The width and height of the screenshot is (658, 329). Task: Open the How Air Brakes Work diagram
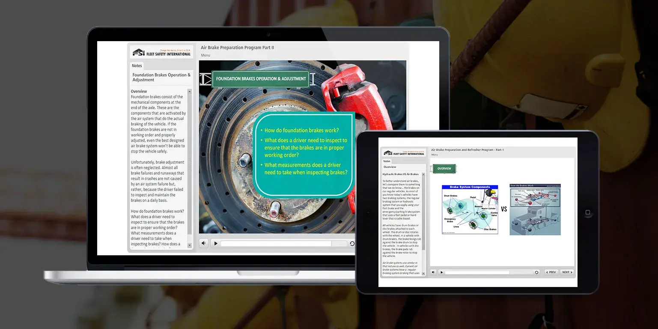[x=535, y=209]
